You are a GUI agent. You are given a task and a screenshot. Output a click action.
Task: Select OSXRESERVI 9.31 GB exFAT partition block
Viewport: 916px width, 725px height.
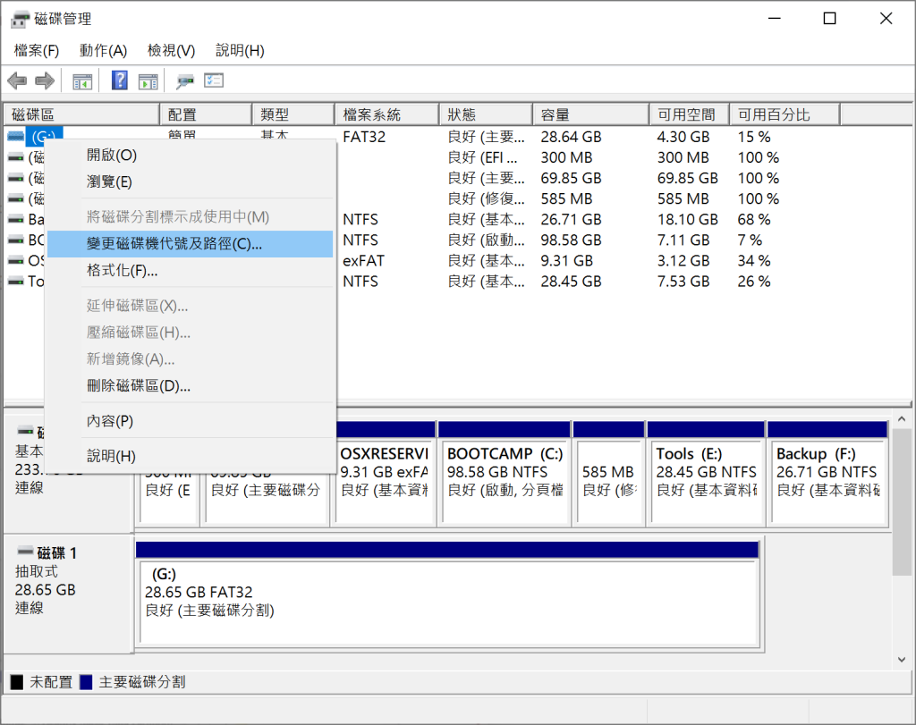[386, 474]
